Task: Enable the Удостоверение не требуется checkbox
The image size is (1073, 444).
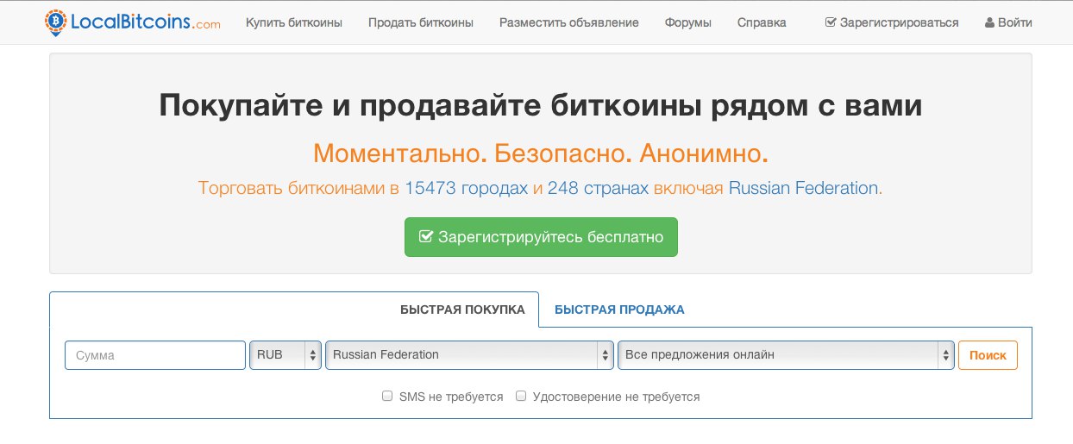Action: click(x=521, y=397)
